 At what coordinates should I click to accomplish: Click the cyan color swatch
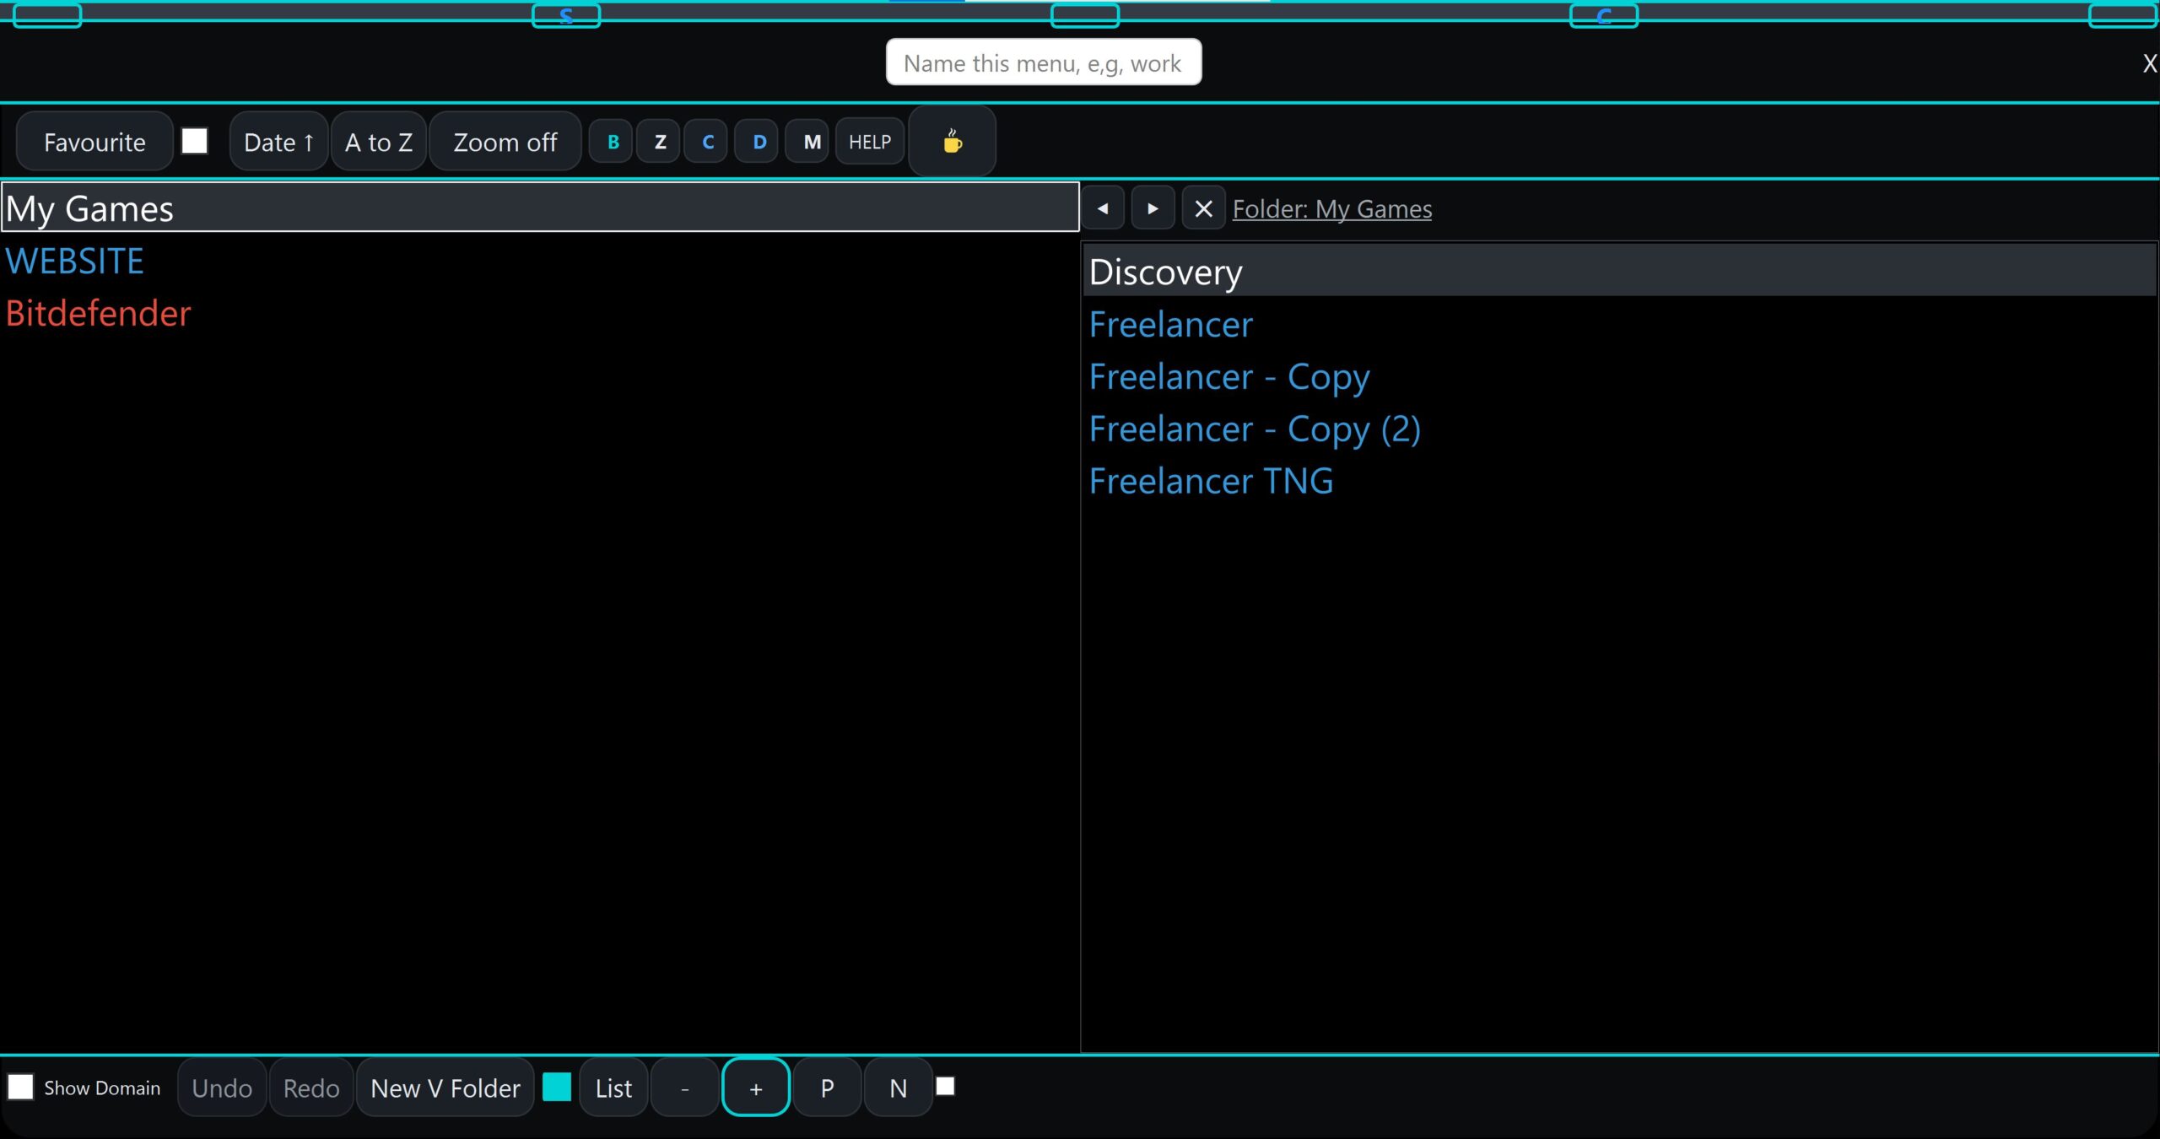pyautogui.click(x=557, y=1087)
